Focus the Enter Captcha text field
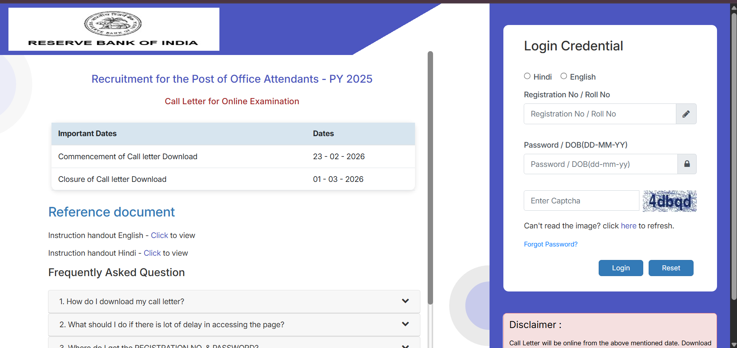 click(x=581, y=201)
